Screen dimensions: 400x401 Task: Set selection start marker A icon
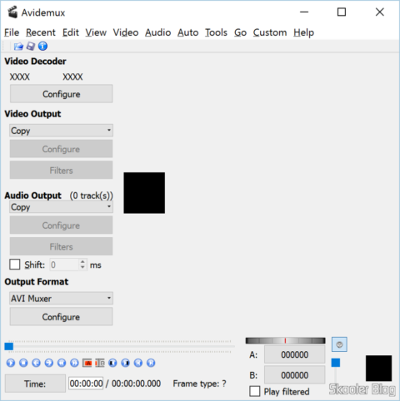coord(87,363)
